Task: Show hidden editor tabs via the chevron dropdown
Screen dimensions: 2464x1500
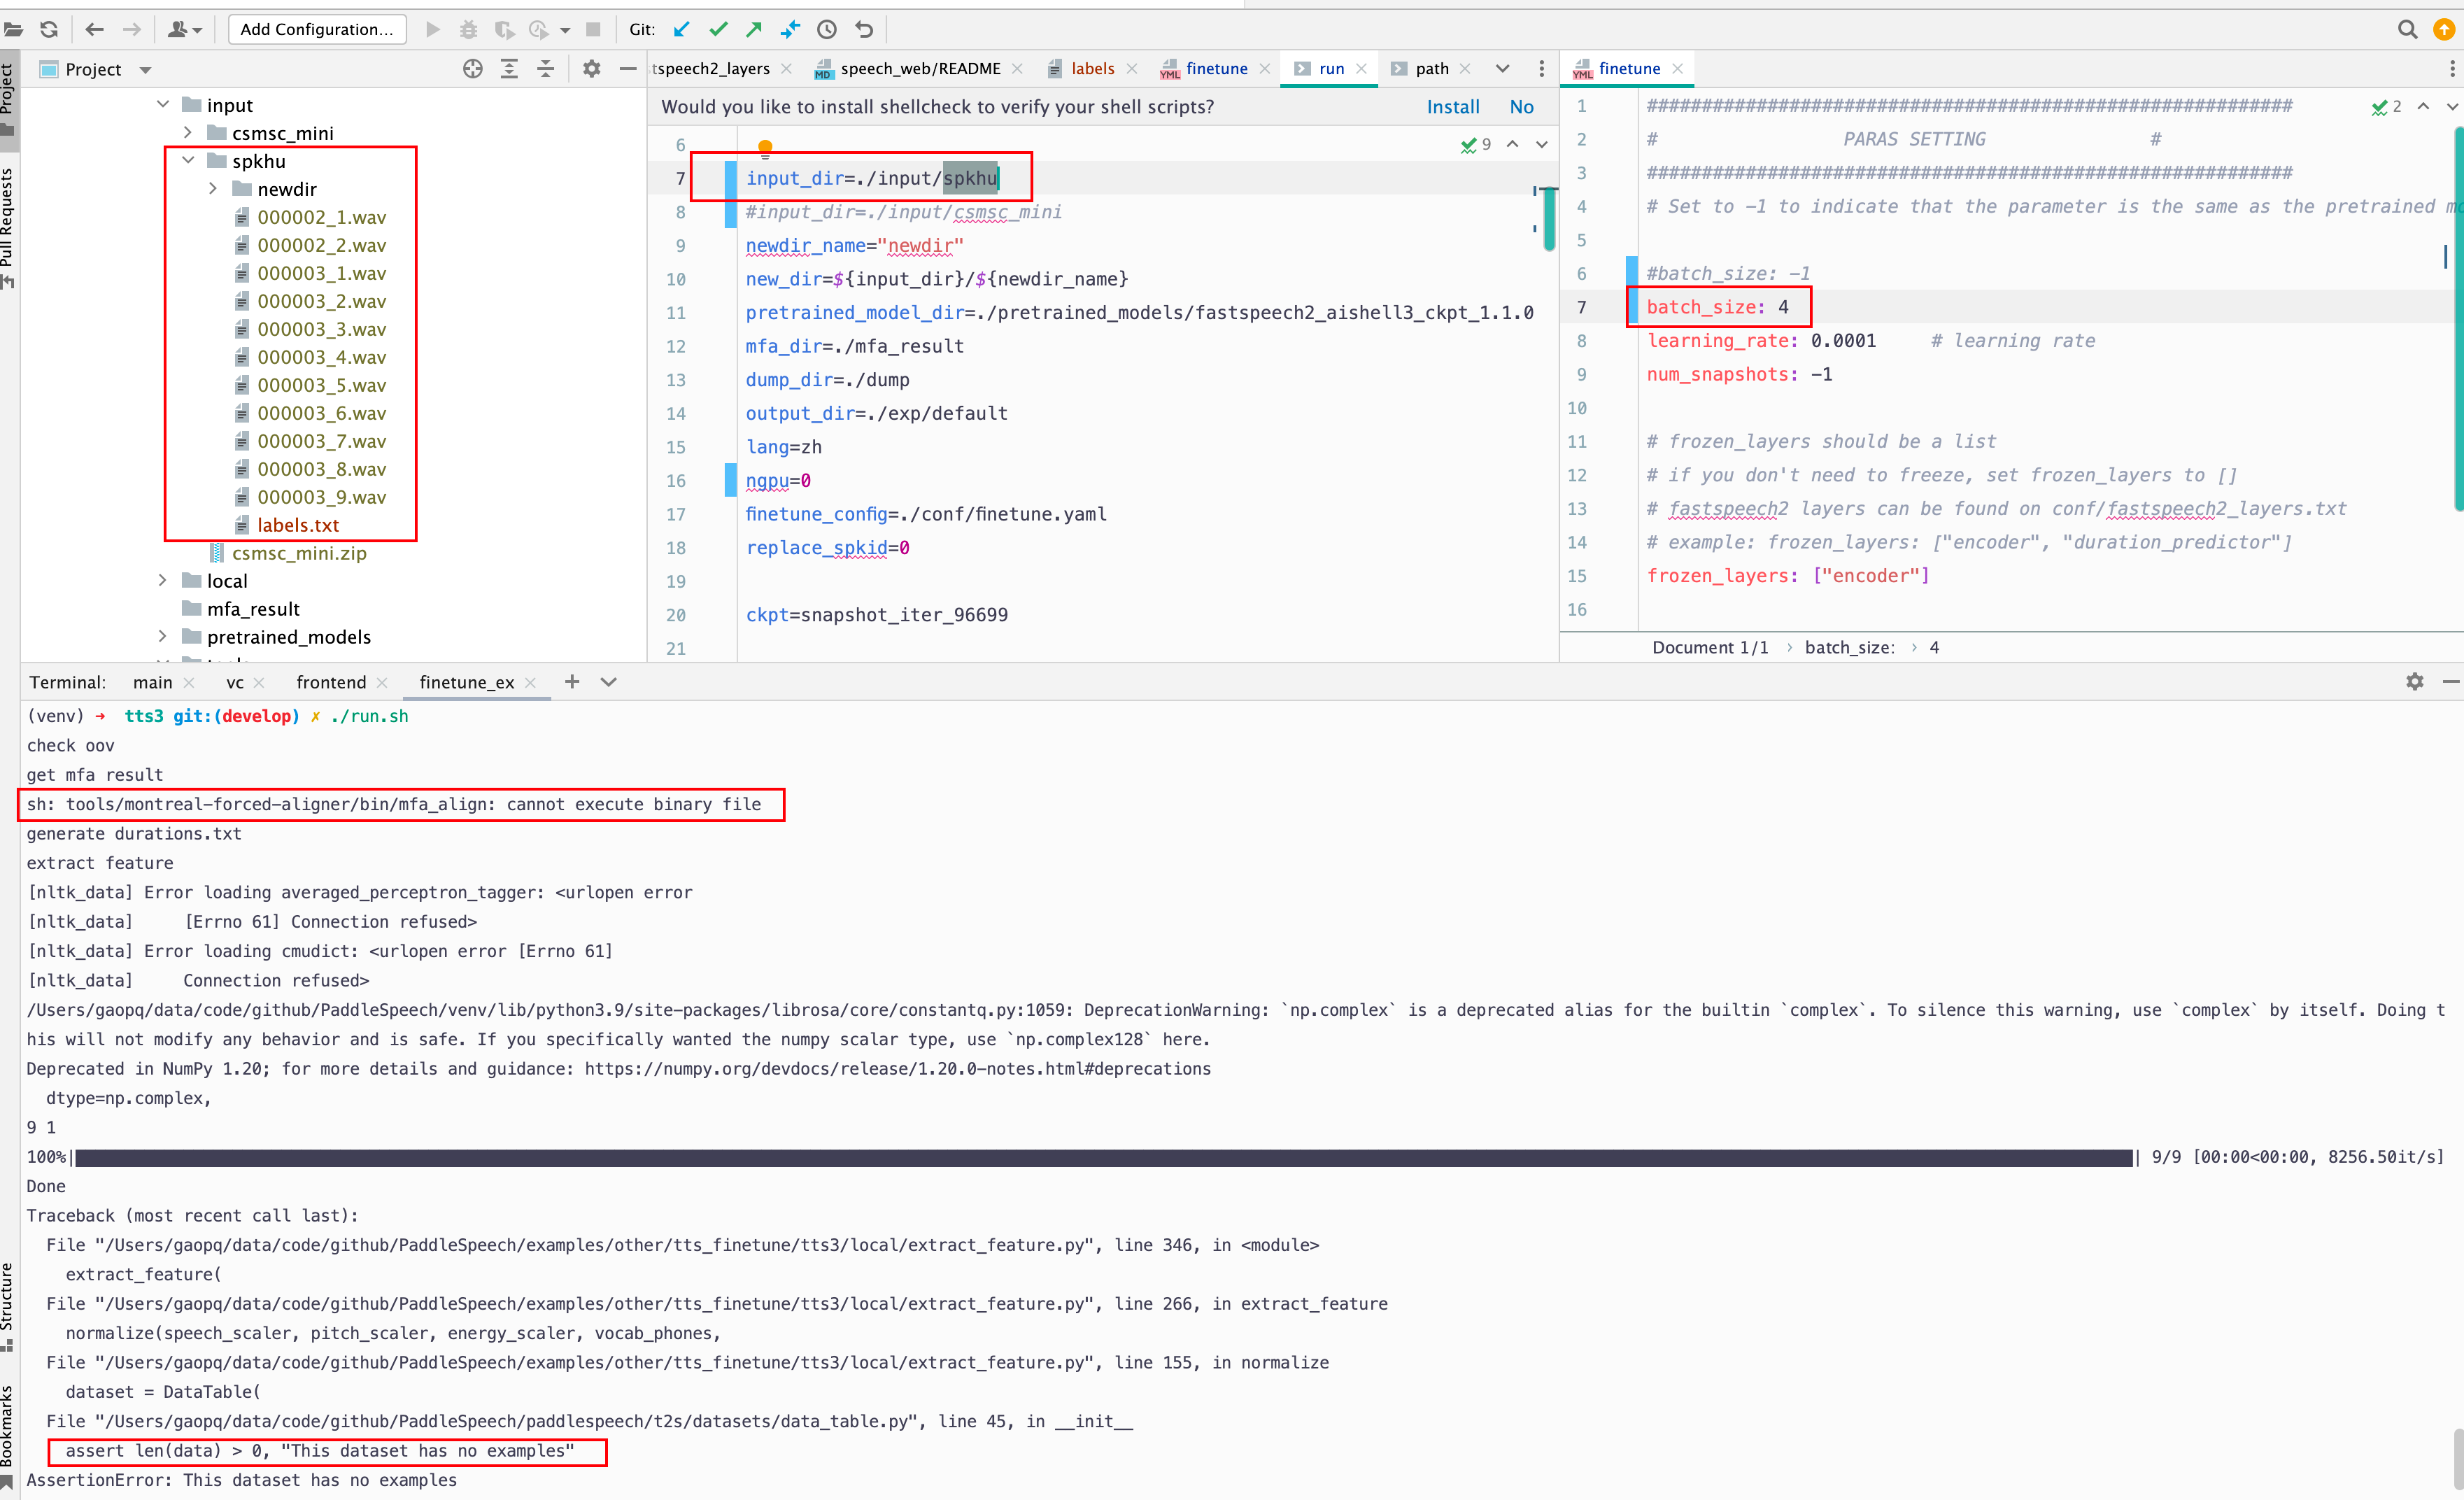Action: (1504, 68)
